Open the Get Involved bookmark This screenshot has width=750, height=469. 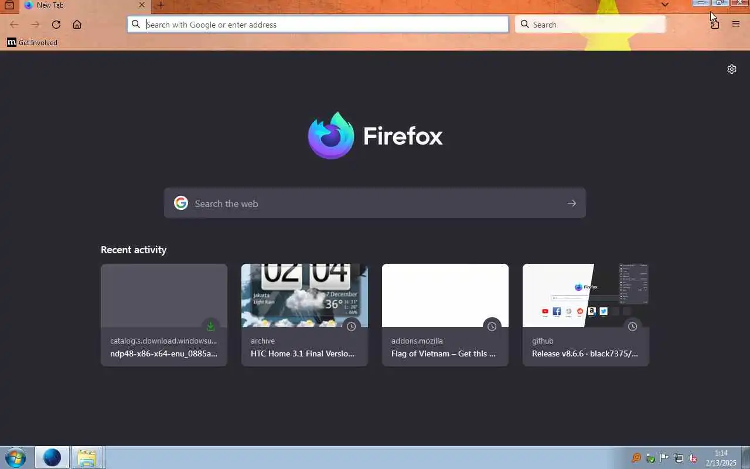(32, 42)
